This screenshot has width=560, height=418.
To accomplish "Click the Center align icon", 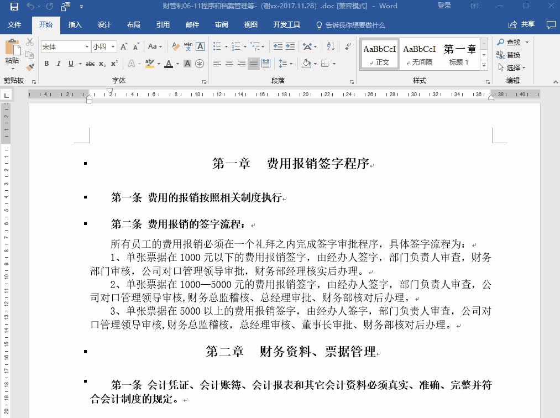I will [x=229, y=64].
